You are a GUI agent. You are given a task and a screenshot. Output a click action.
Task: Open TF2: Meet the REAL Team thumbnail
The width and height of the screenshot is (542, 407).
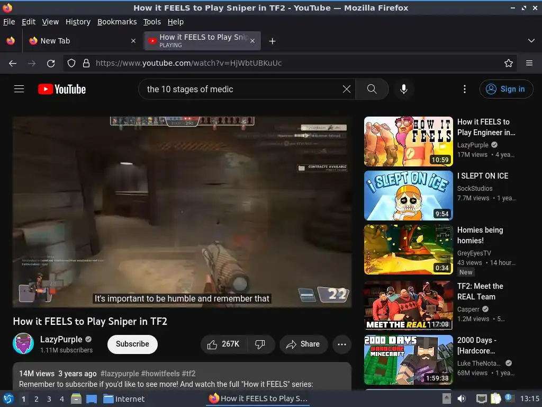point(408,305)
